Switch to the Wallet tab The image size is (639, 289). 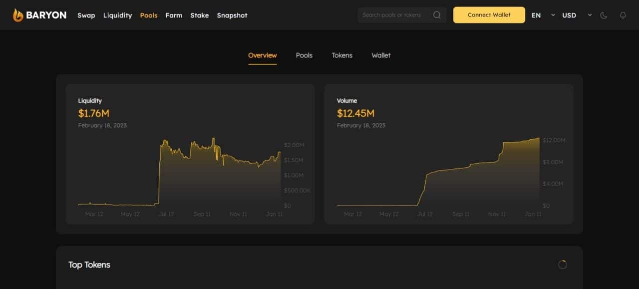click(381, 55)
